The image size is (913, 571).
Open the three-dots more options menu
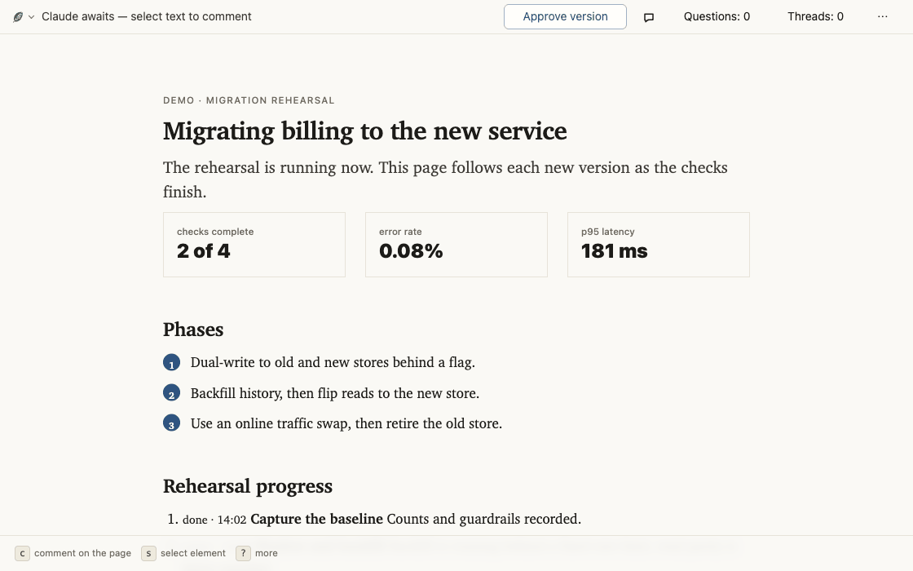(883, 17)
